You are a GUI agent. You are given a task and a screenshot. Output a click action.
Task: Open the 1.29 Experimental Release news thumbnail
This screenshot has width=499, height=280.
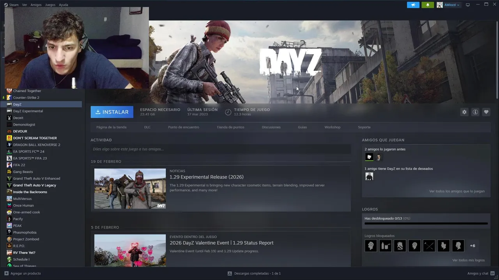[130, 189]
